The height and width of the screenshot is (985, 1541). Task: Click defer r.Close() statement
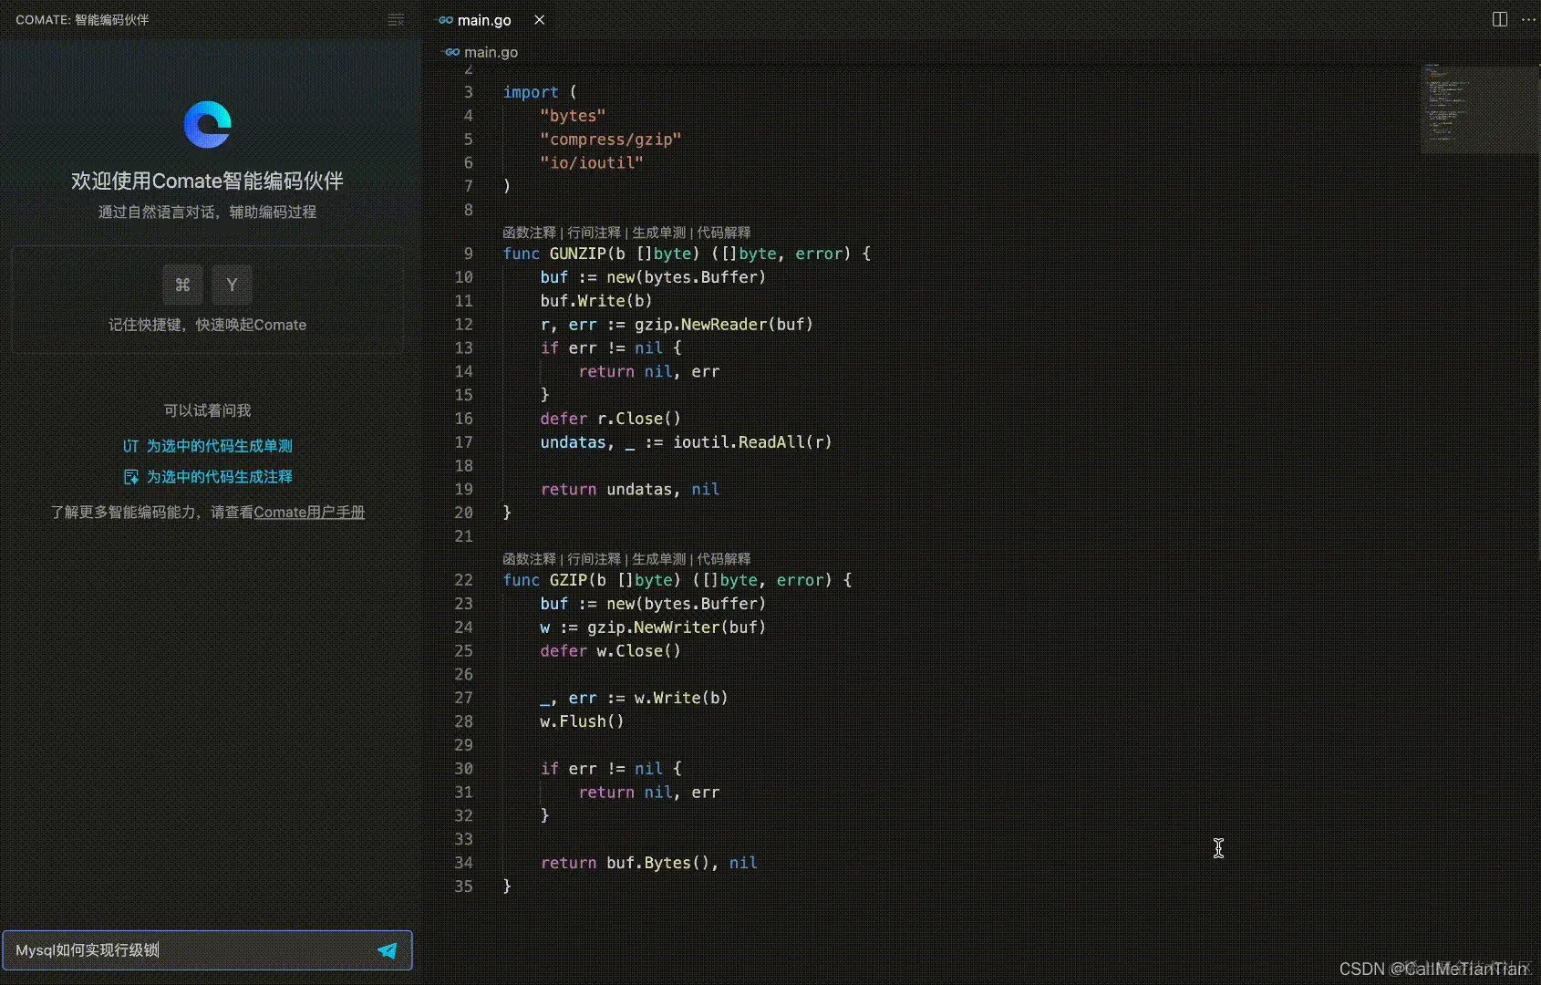(611, 419)
